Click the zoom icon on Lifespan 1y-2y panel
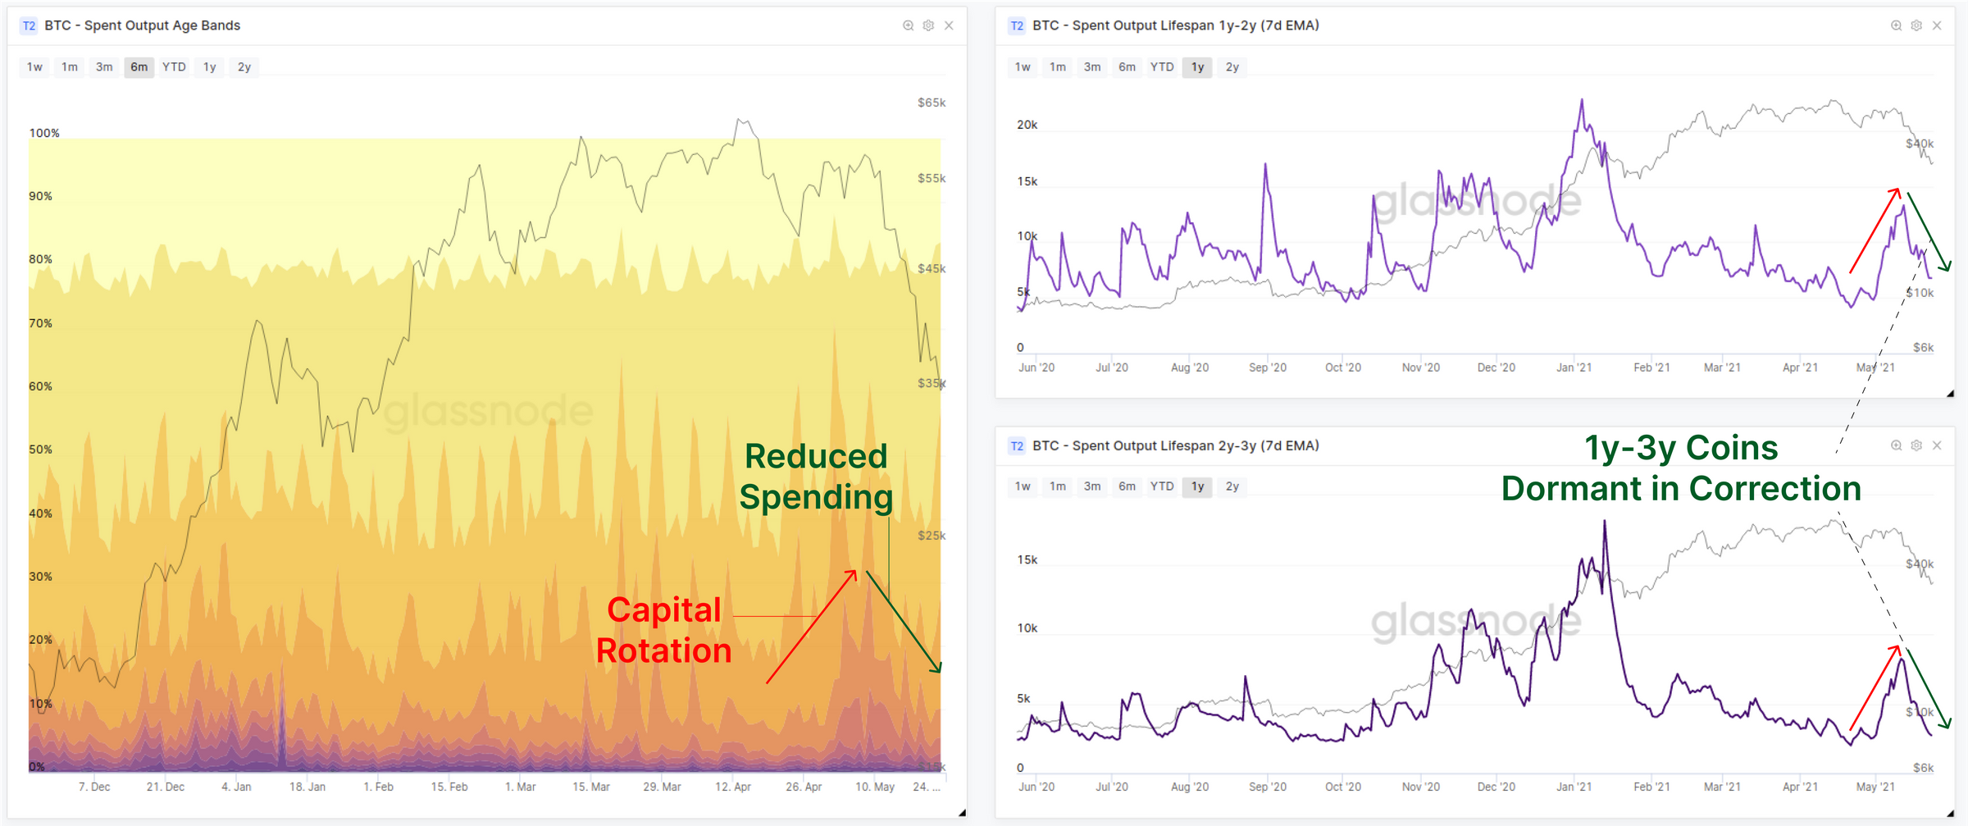The height and width of the screenshot is (826, 1968). 1896,25
